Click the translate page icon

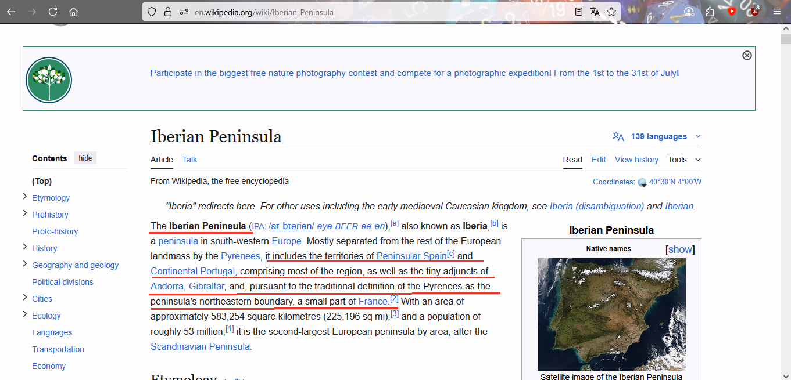[x=595, y=12]
